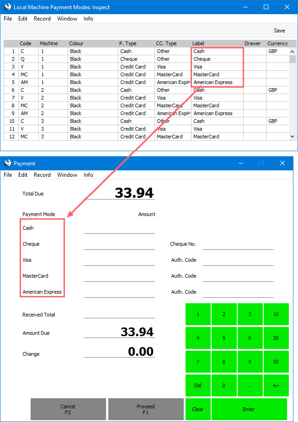
Task: Click the Cheque amount input field
Action: click(x=119, y=244)
